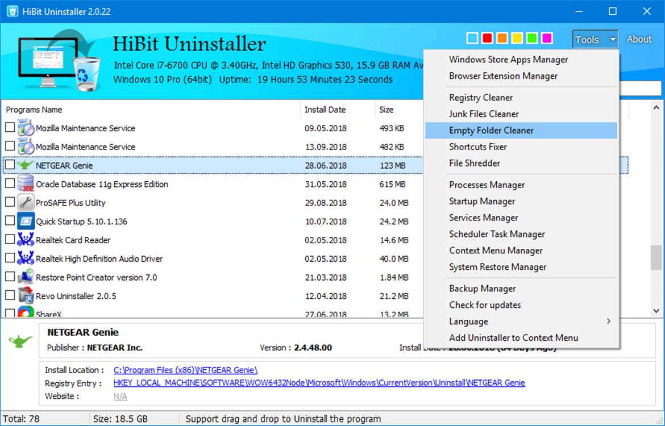Click the program list scrollbar thumb
665x426 pixels.
tap(656, 257)
